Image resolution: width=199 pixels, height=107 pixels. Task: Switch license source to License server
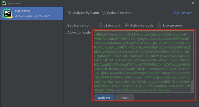159,26
